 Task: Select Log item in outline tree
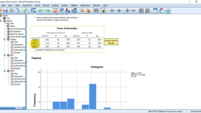coord(8,18)
